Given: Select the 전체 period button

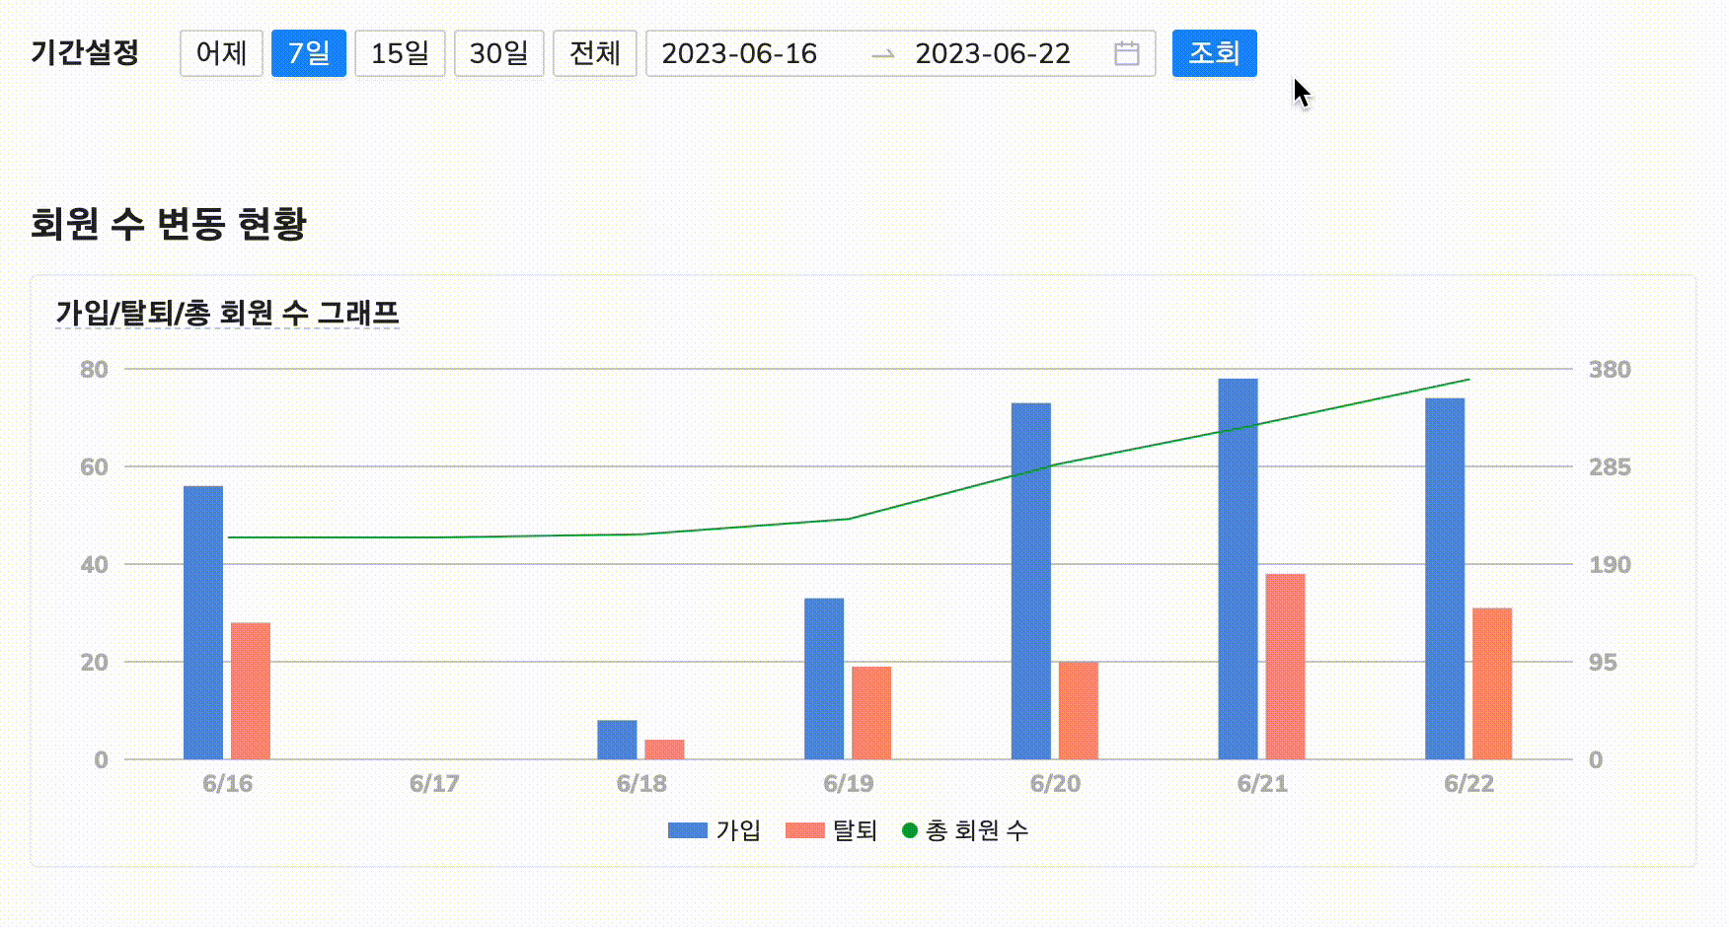Looking at the screenshot, I should click(x=595, y=53).
